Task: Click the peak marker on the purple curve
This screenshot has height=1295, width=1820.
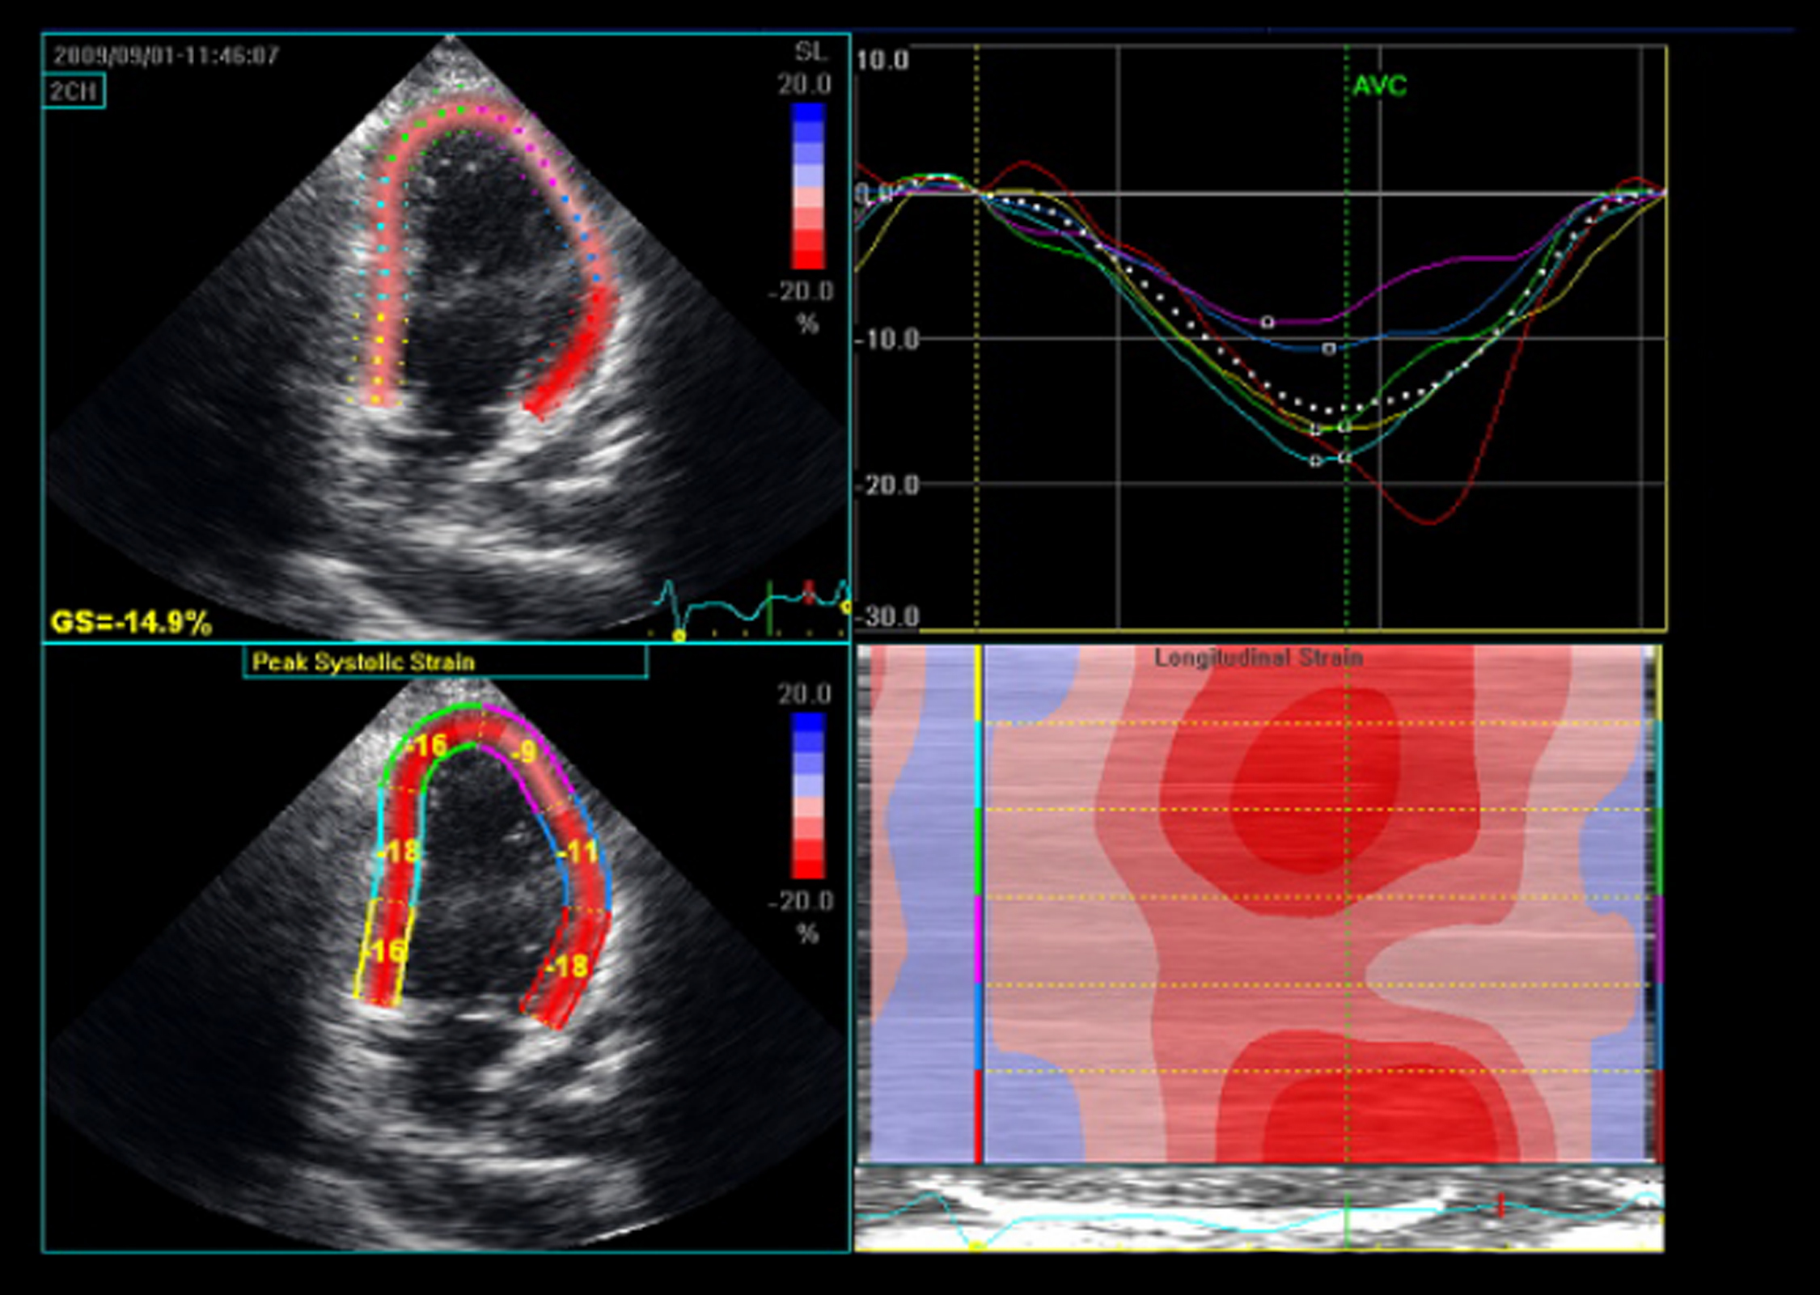Action: [1268, 322]
